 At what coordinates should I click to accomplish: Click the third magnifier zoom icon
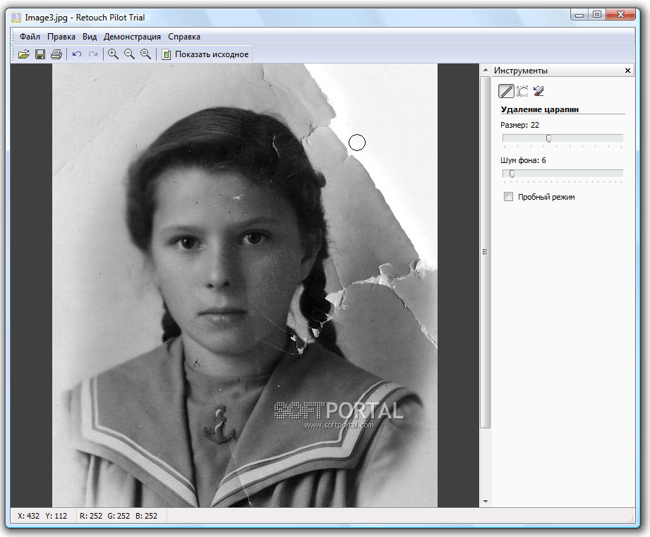click(x=145, y=54)
